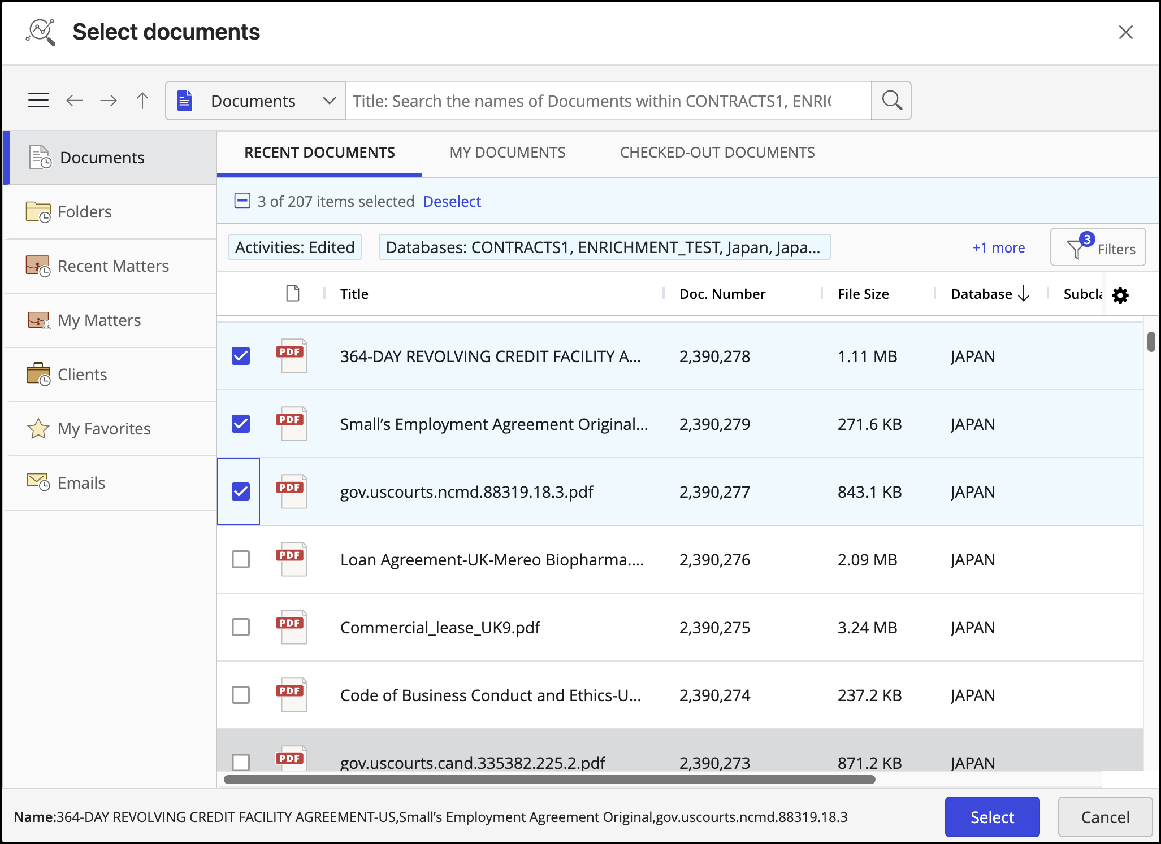Viewport: 1161px width, 844px height.
Task: Open column settings gear icon
Action: [x=1120, y=295]
